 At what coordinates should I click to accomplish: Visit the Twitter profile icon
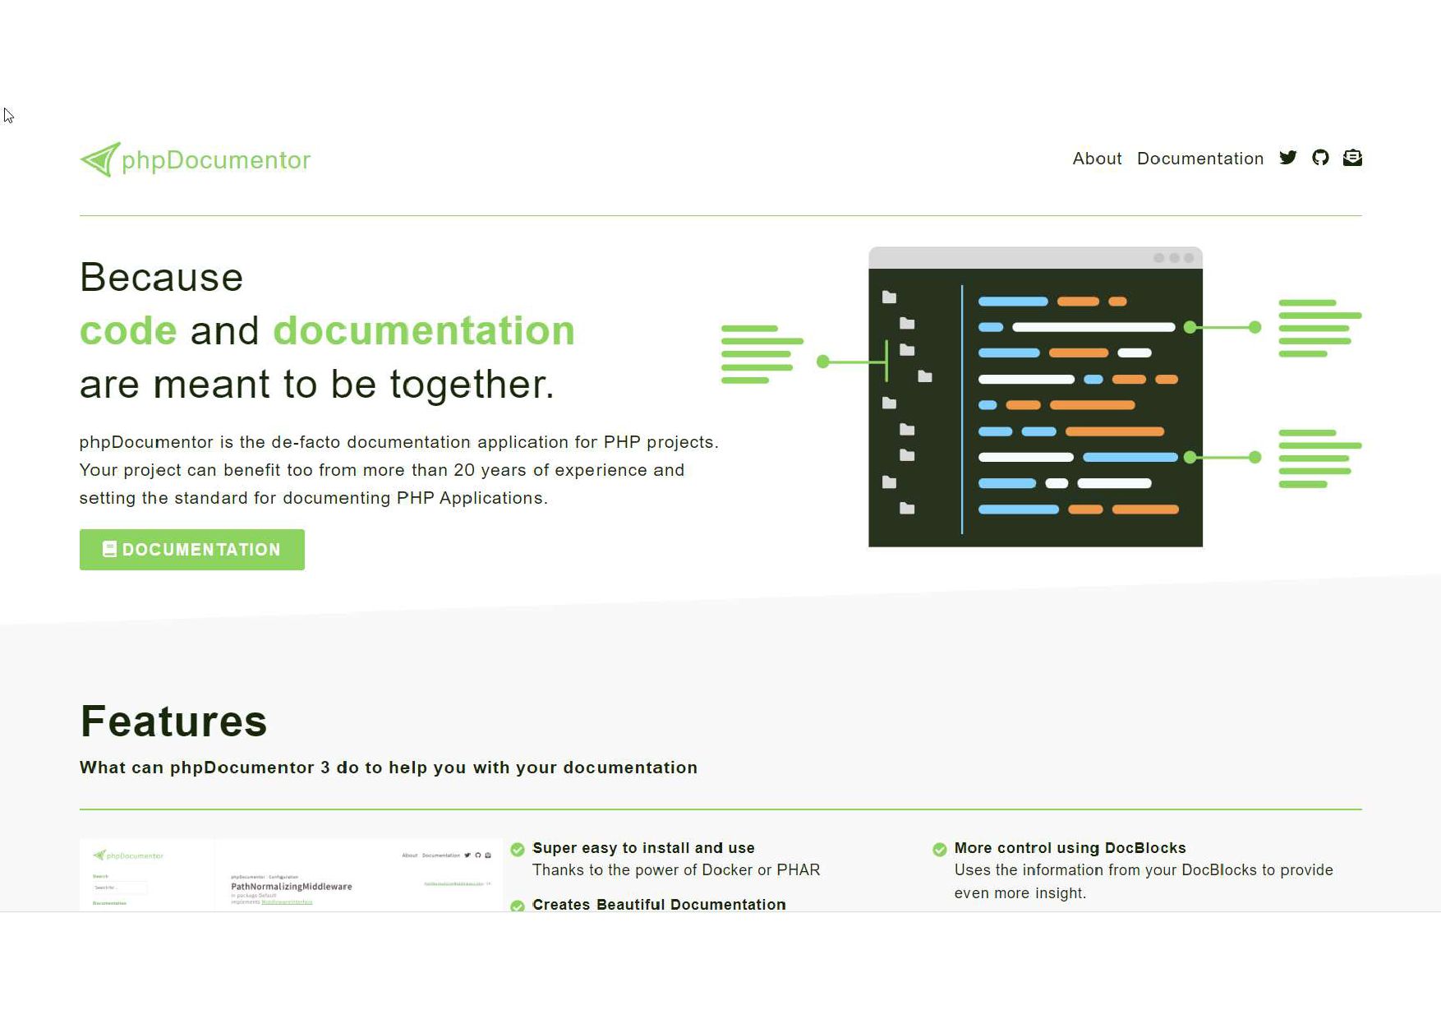(x=1288, y=158)
